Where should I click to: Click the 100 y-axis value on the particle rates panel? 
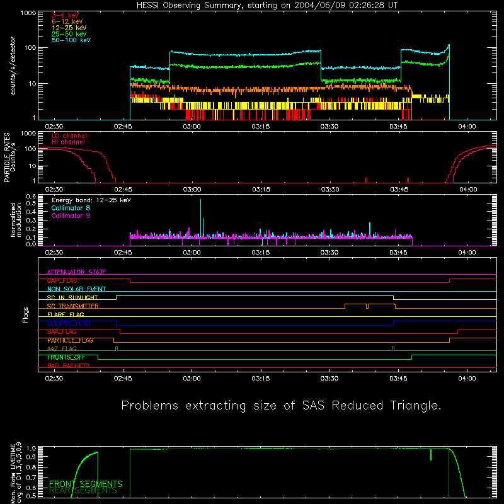[x=30, y=149]
